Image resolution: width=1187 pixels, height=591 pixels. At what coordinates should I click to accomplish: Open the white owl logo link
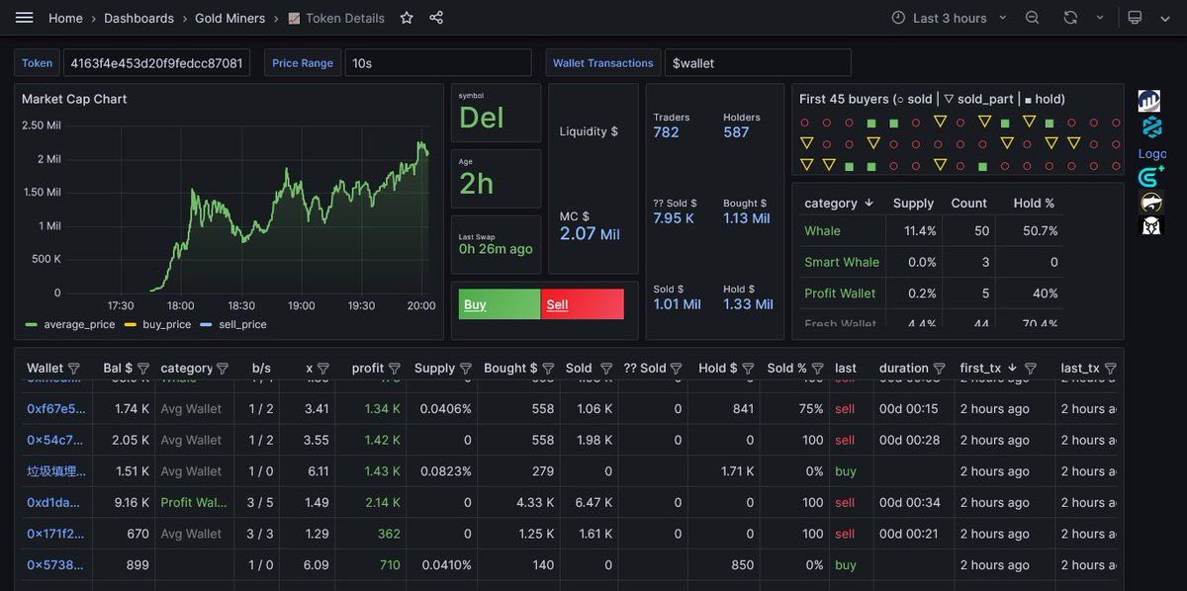click(1151, 225)
